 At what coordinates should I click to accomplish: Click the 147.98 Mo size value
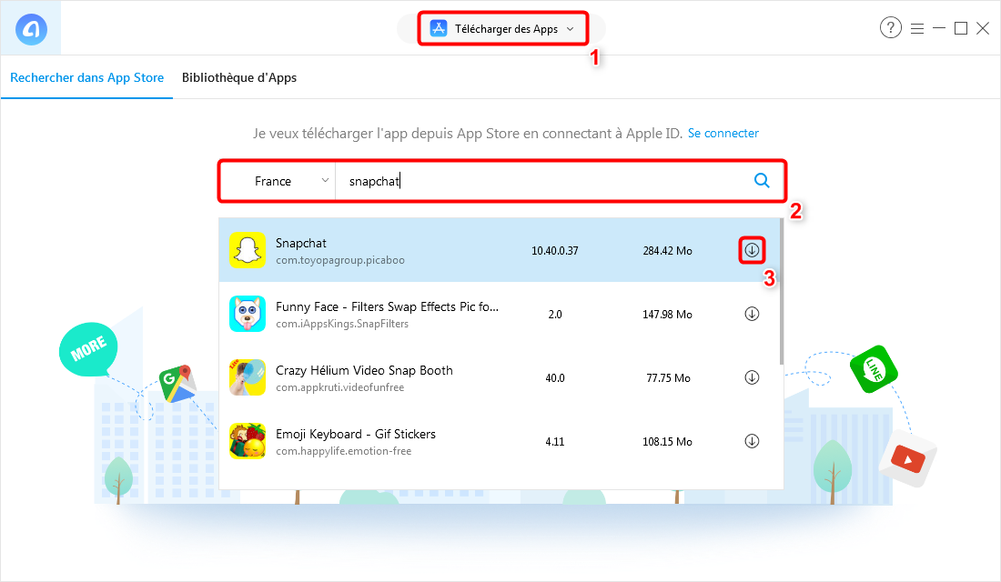click(x=667, y=315)
